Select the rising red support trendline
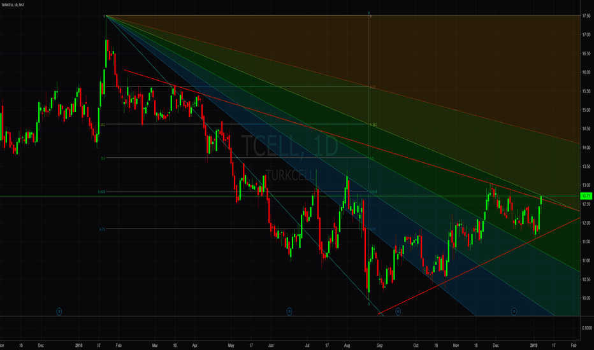 pos(479,266)
